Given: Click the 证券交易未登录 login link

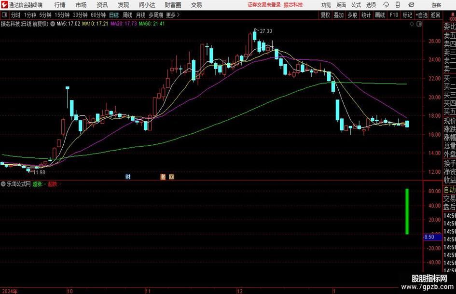Looking at the screenshot, I should (264, 5).
